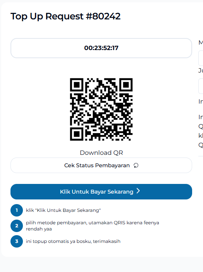
Task: Click the chevron arrow on the blue pay button
Action: (x=138, y=191)
